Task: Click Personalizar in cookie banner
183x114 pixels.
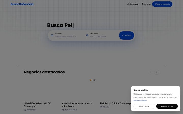Action: (144, 106)
